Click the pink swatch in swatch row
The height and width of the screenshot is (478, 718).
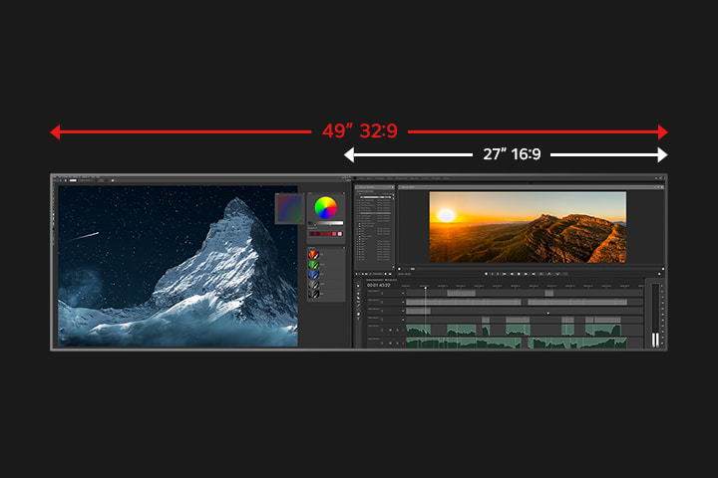[339, 233]
